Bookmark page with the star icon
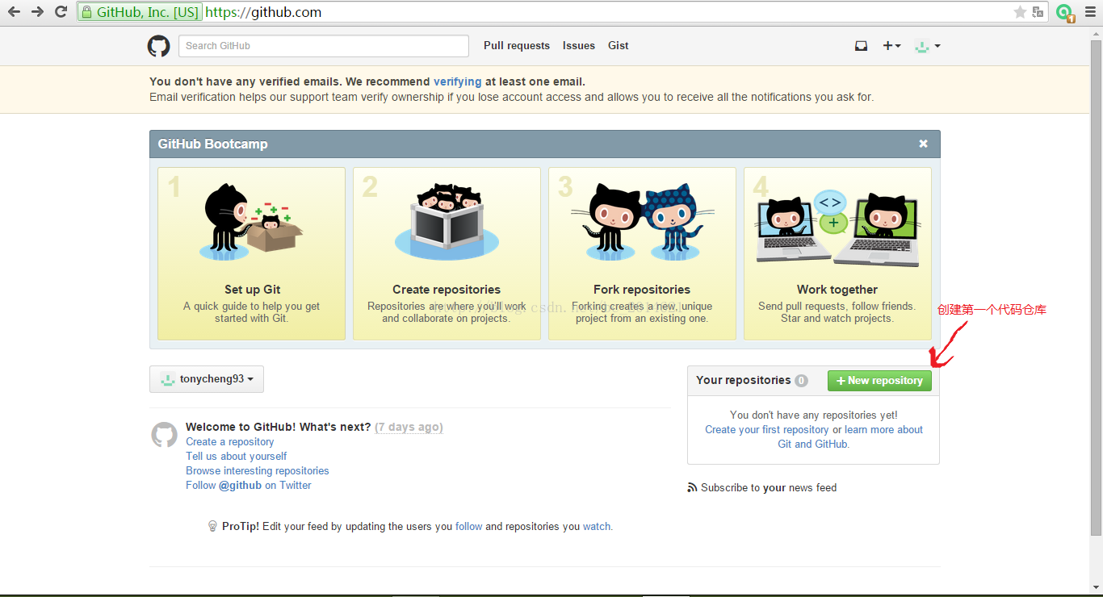 point(1020,12)
